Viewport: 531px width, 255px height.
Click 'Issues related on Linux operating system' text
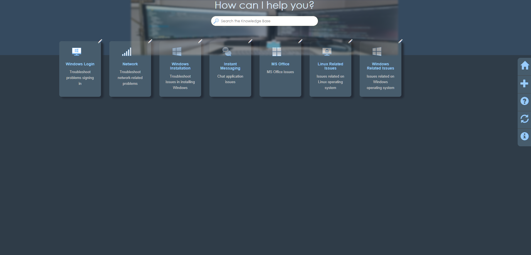[x=330, y=82]
